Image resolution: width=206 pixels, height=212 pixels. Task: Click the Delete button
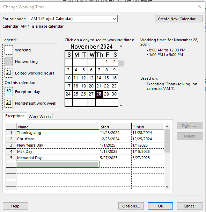click(190, 136)
